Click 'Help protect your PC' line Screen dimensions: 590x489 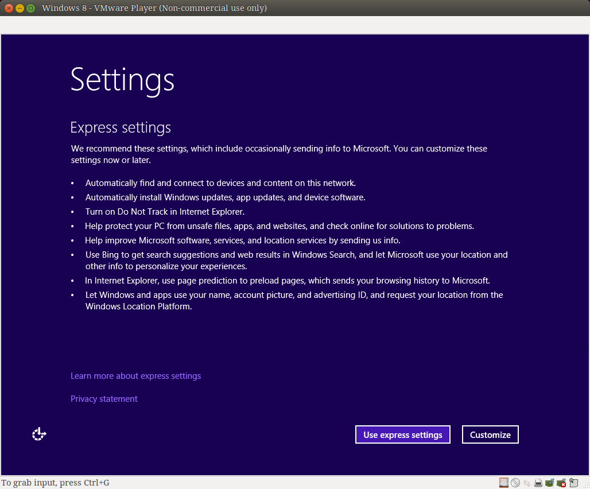click(279, 226)
